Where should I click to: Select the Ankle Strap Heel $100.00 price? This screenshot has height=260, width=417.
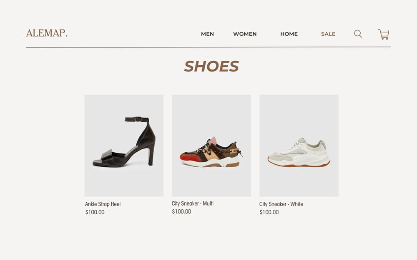click(95, 212)
